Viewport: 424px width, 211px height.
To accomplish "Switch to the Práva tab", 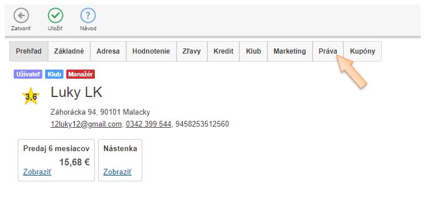I will coord(328,51).
